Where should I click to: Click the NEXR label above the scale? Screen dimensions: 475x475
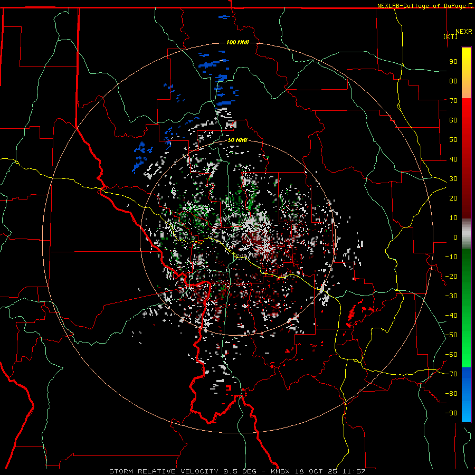click(464, 32)
